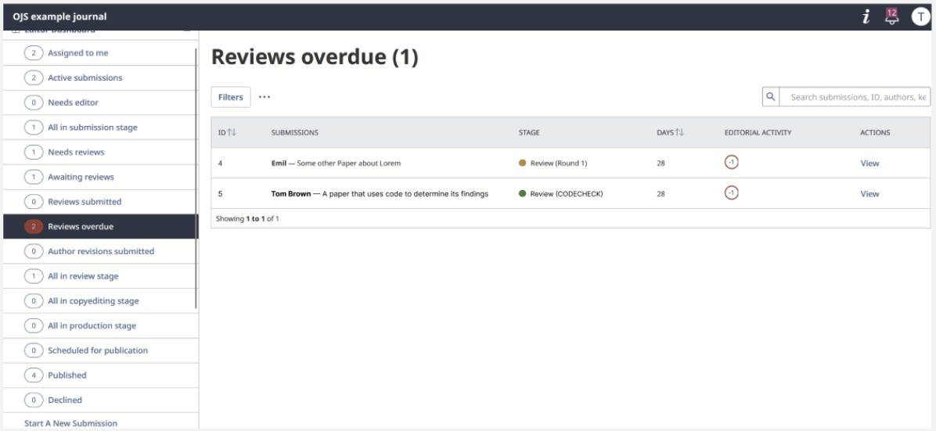Open the Published submissions view

click(67, 375)
